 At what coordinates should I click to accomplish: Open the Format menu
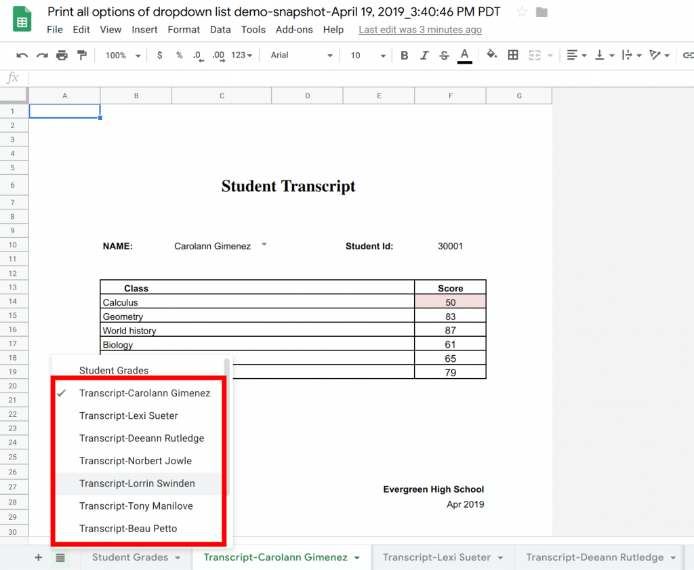(x=183, y=29)
